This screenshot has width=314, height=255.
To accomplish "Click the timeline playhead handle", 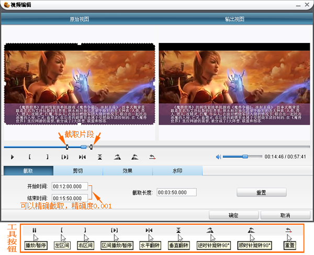I will click(x=84, y=147).
